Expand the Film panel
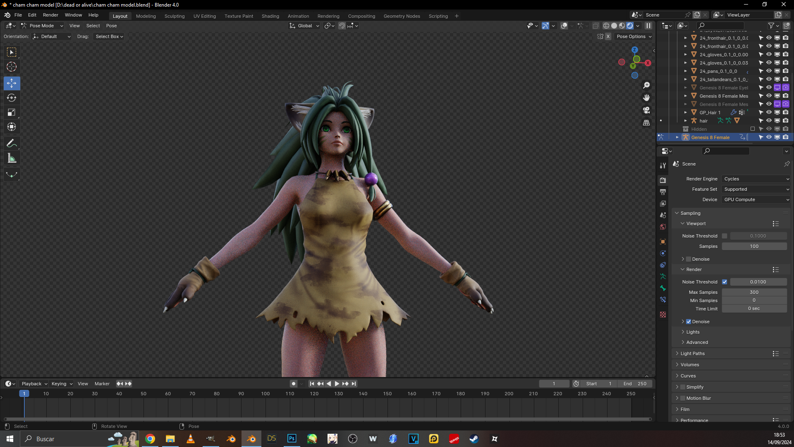Viewport: 794px width, 447px height. coord(685,409)
